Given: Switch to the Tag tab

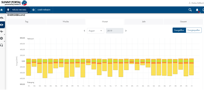Looking at the screenshot, I should (27, 22).
